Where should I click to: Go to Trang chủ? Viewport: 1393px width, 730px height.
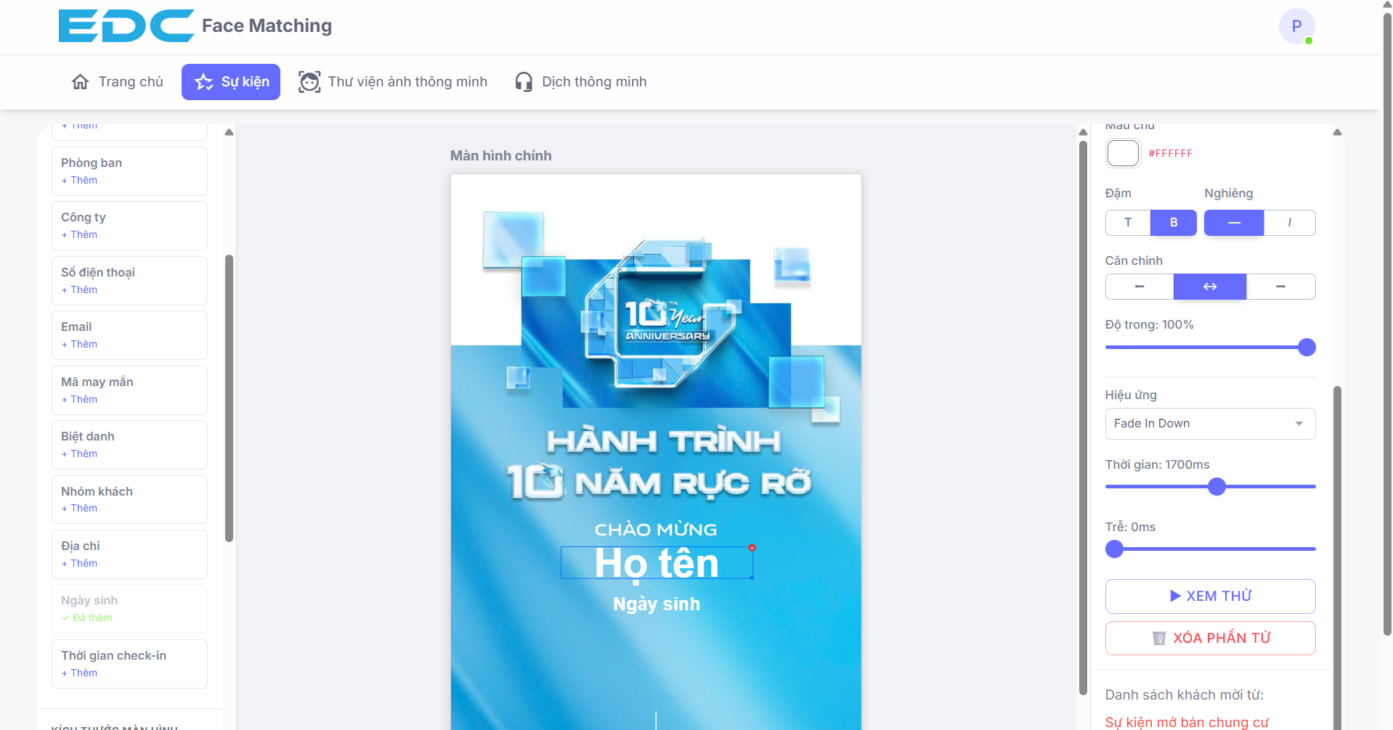click(117, 82)
